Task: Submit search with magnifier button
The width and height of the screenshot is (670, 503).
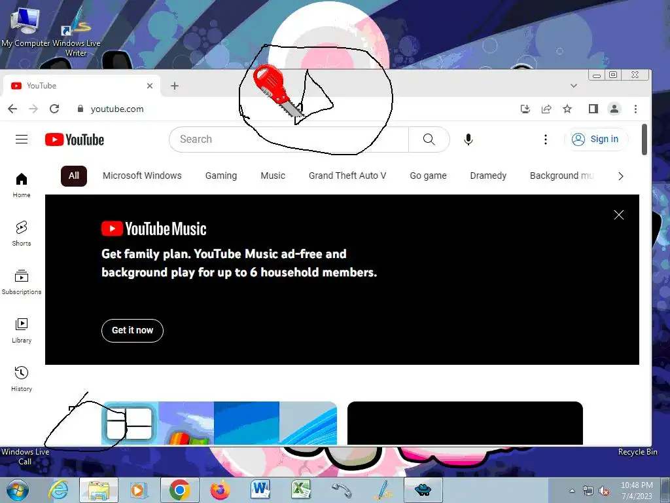Action: [x=429, y=140]
